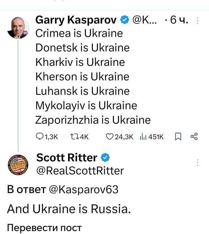Click the Garry Kasparov display name

(76, 20)
